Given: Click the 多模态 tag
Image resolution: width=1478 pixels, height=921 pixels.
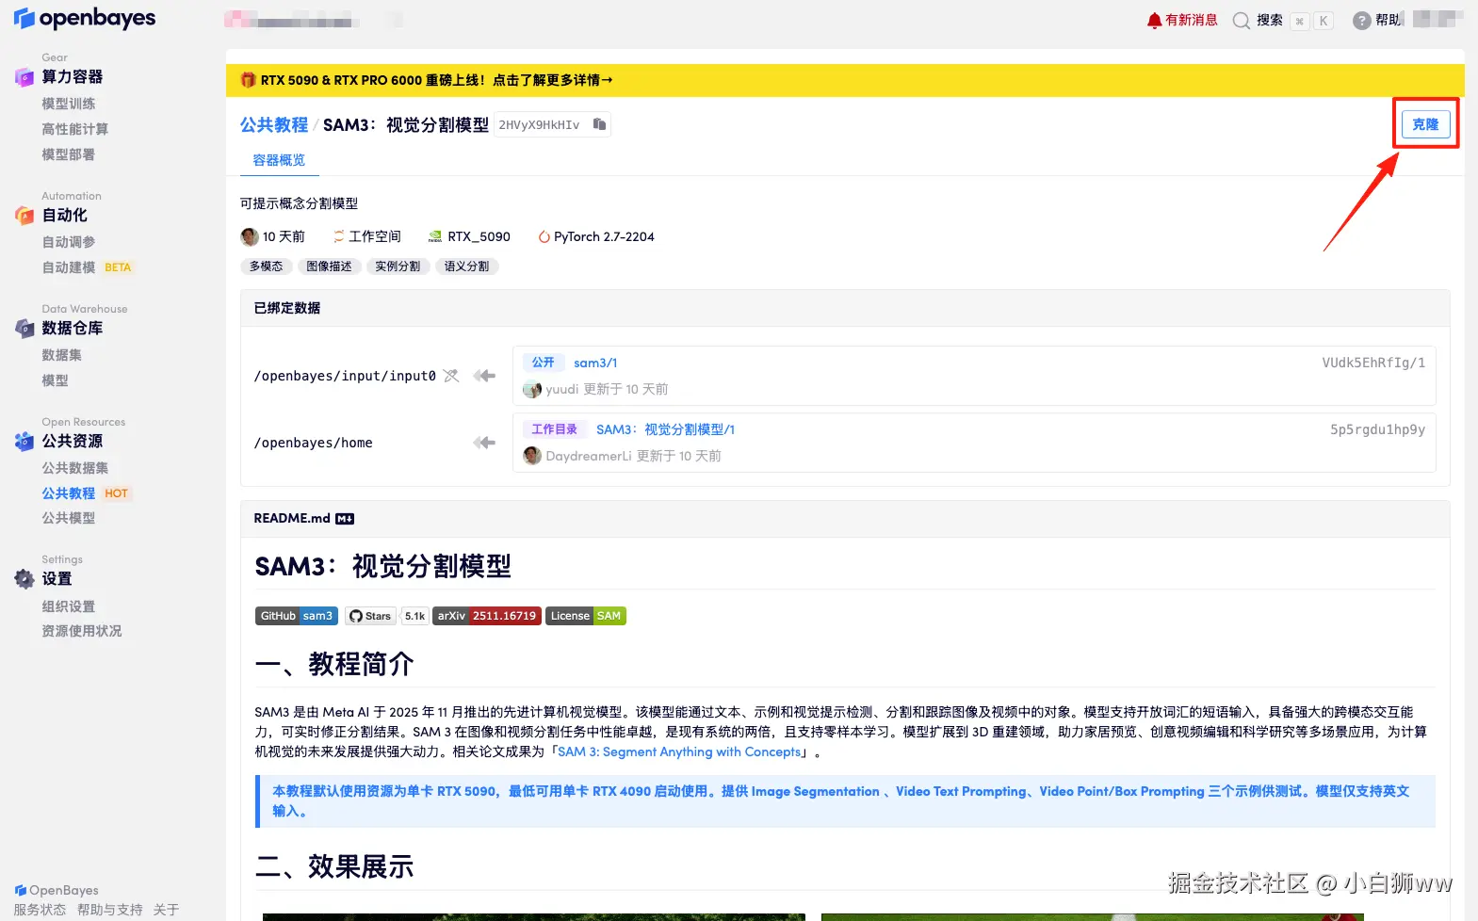Looking at the screenshot, I should 267,267.
